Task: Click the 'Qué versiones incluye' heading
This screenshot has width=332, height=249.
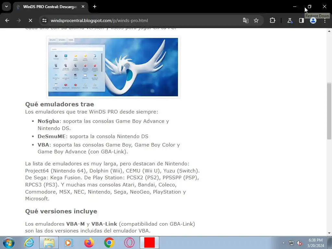Action: click(x=61, y=211)
